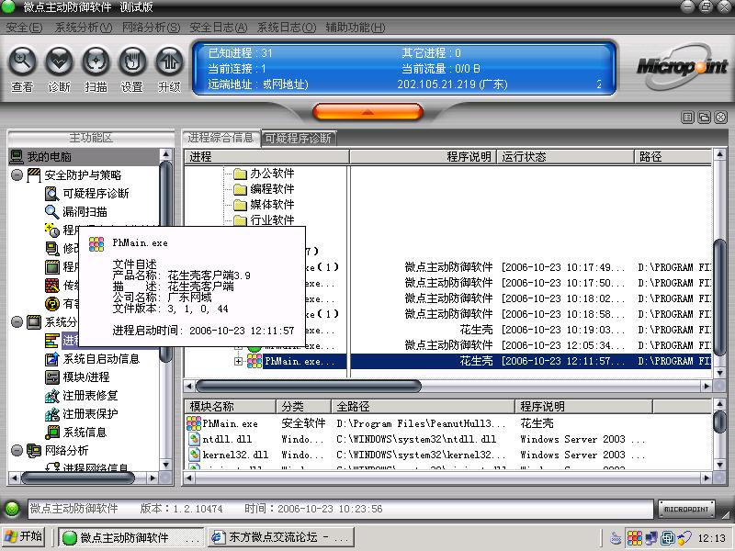Viewport: 735px width, 551px height.
Task: Open the 安全(E) menu
Action: (24, 28)
